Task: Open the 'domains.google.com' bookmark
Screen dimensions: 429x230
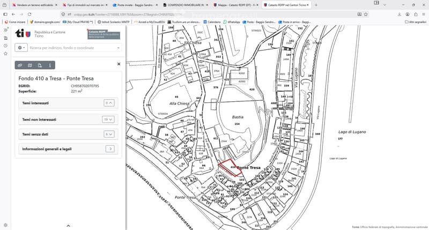Action: (45, 22)
